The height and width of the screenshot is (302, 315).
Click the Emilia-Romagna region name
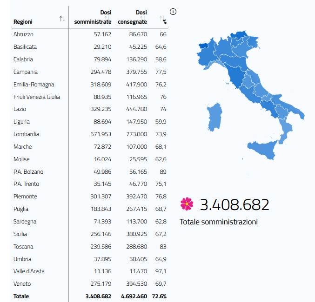tap(34, 85)
